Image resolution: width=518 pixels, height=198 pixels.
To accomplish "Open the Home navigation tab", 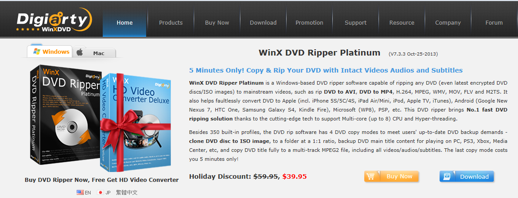I will coord(125,23).
